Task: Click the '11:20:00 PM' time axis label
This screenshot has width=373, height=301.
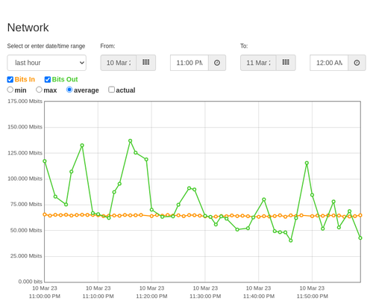Action: [x=151, y=297]
